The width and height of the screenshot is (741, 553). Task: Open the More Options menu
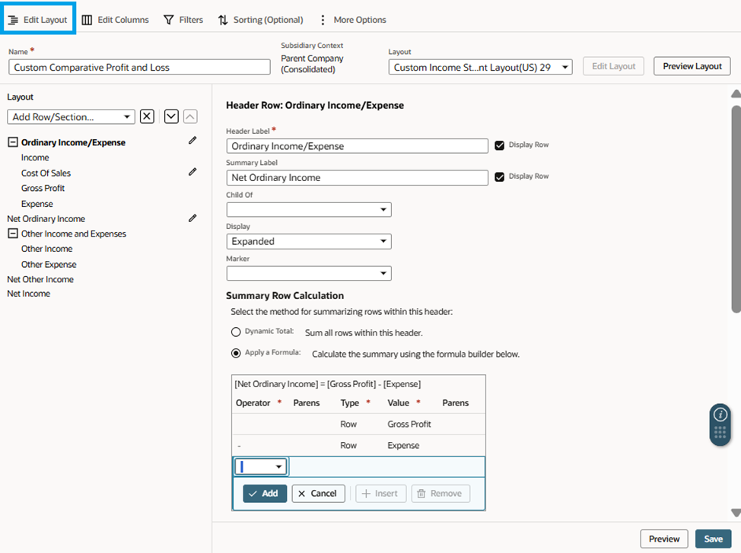coord(353,20)
